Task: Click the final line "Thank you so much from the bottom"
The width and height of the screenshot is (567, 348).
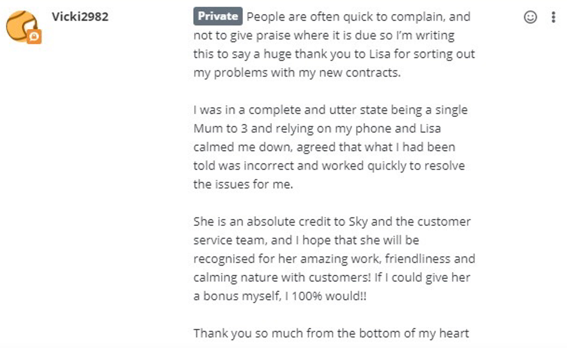Action: click(x=331, y=333)
